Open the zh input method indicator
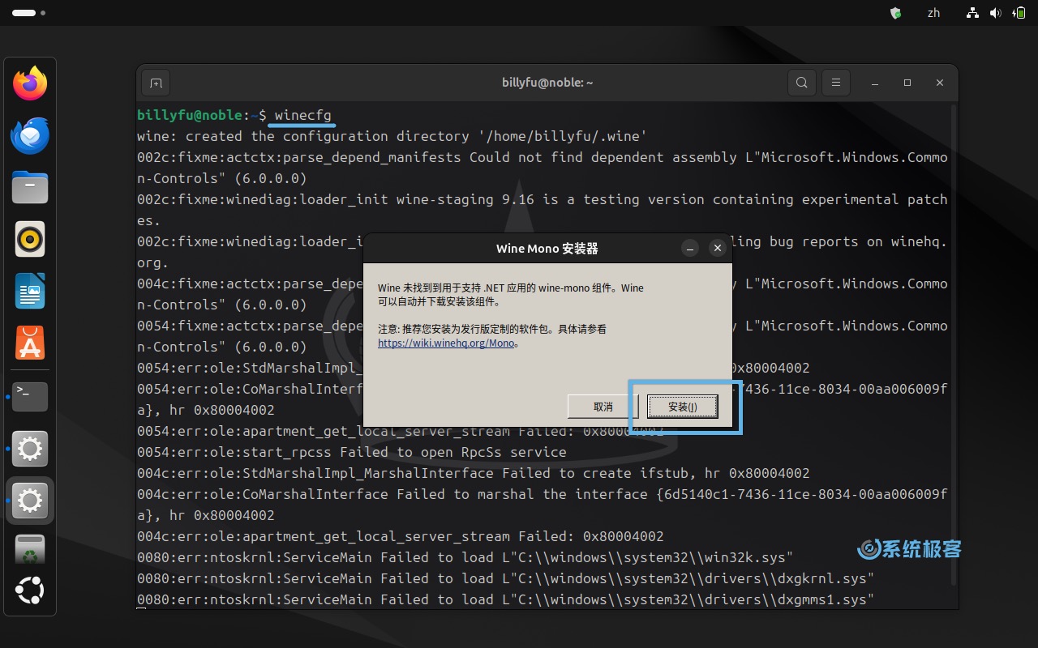This screenshot has height=648, width=1038. tap(933, 13)
